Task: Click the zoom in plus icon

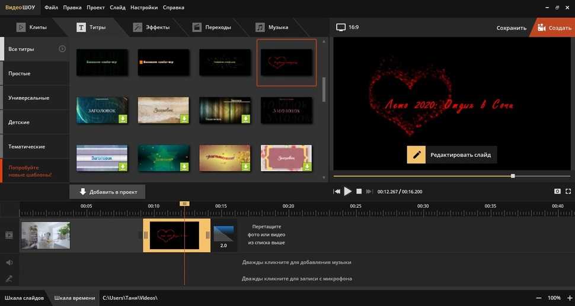Action: 569,298
